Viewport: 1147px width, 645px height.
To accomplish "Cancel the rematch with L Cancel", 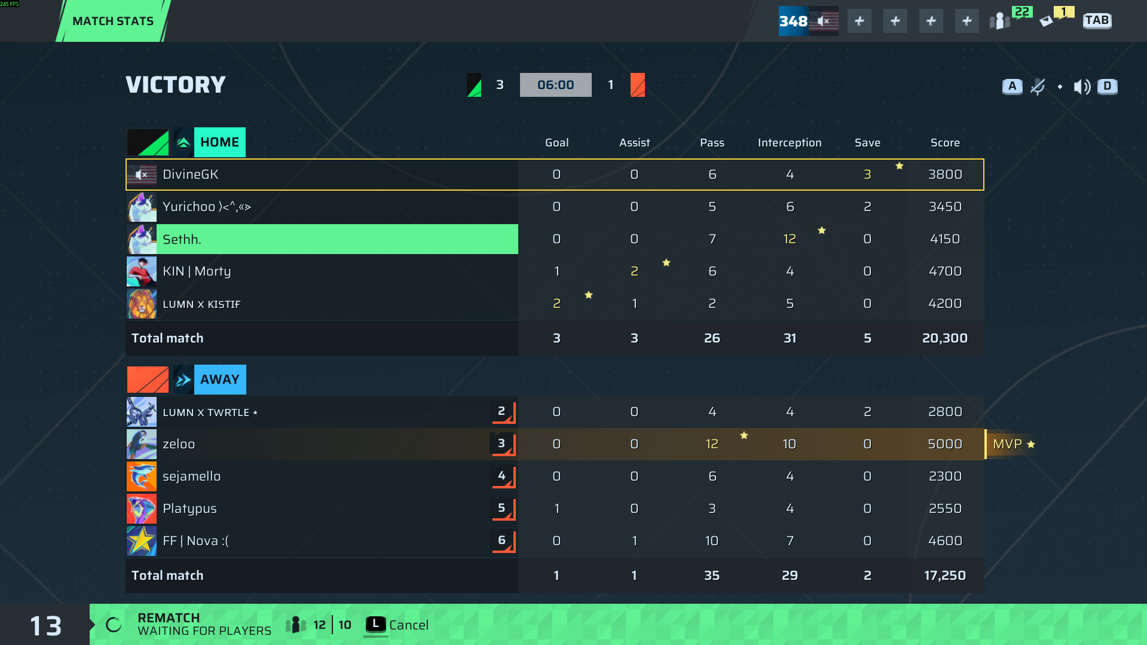I will tap(397, 625).
